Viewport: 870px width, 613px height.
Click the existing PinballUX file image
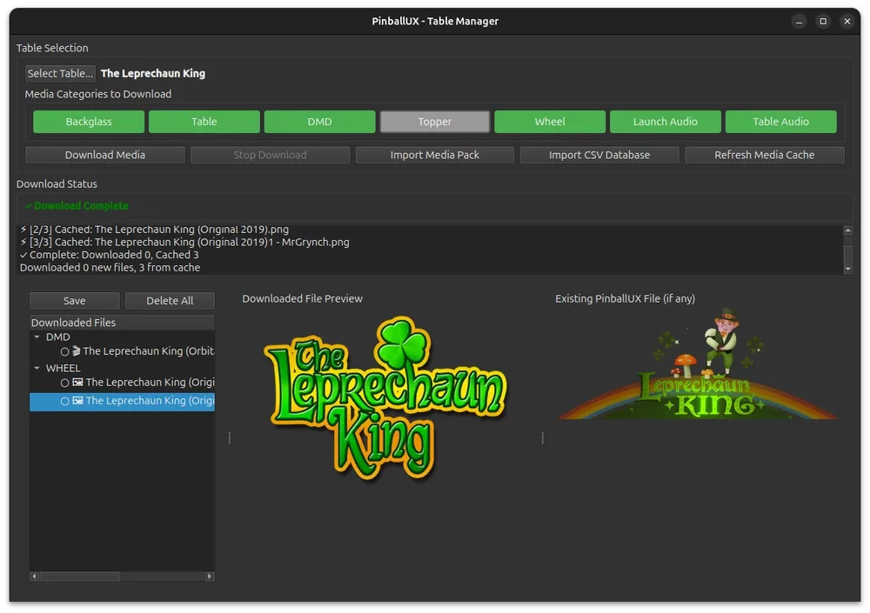click(x=698, y=364)
